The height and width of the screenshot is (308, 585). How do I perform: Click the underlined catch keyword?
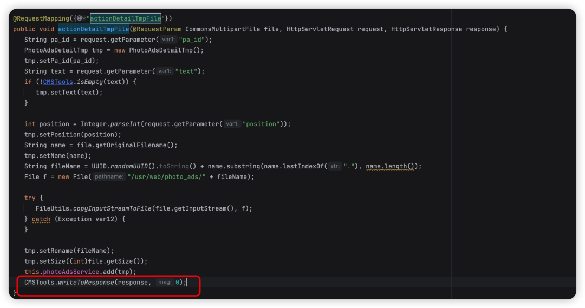[41, 219]
